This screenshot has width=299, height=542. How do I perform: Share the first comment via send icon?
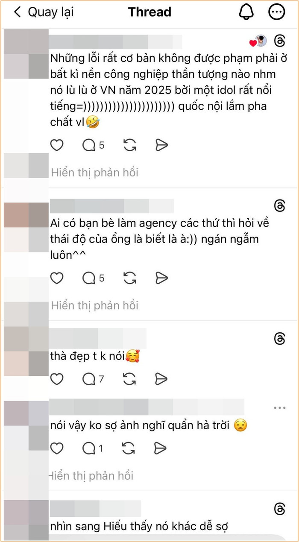161,146
